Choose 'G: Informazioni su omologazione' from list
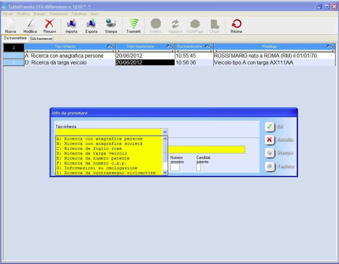339x264 pixels. click(x=100, y=168)
